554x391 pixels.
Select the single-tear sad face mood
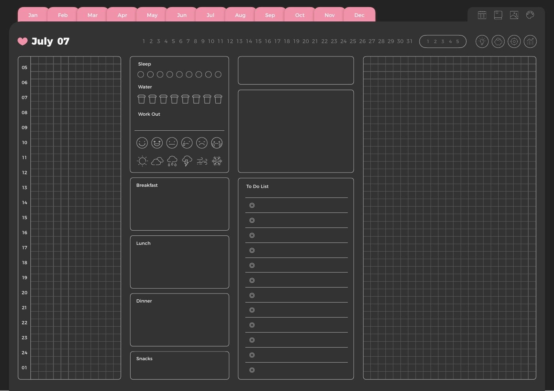[x=187, y=143]
